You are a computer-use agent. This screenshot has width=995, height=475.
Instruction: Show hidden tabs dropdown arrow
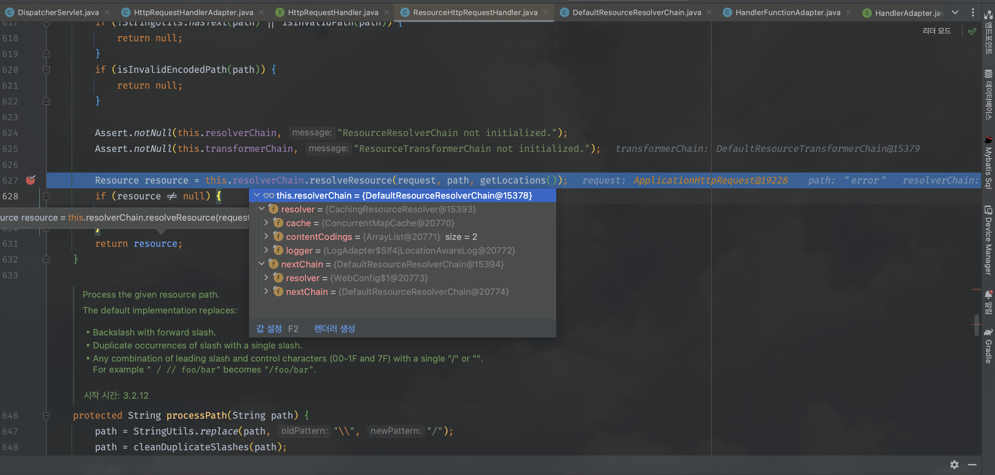[x=955, y=12]
